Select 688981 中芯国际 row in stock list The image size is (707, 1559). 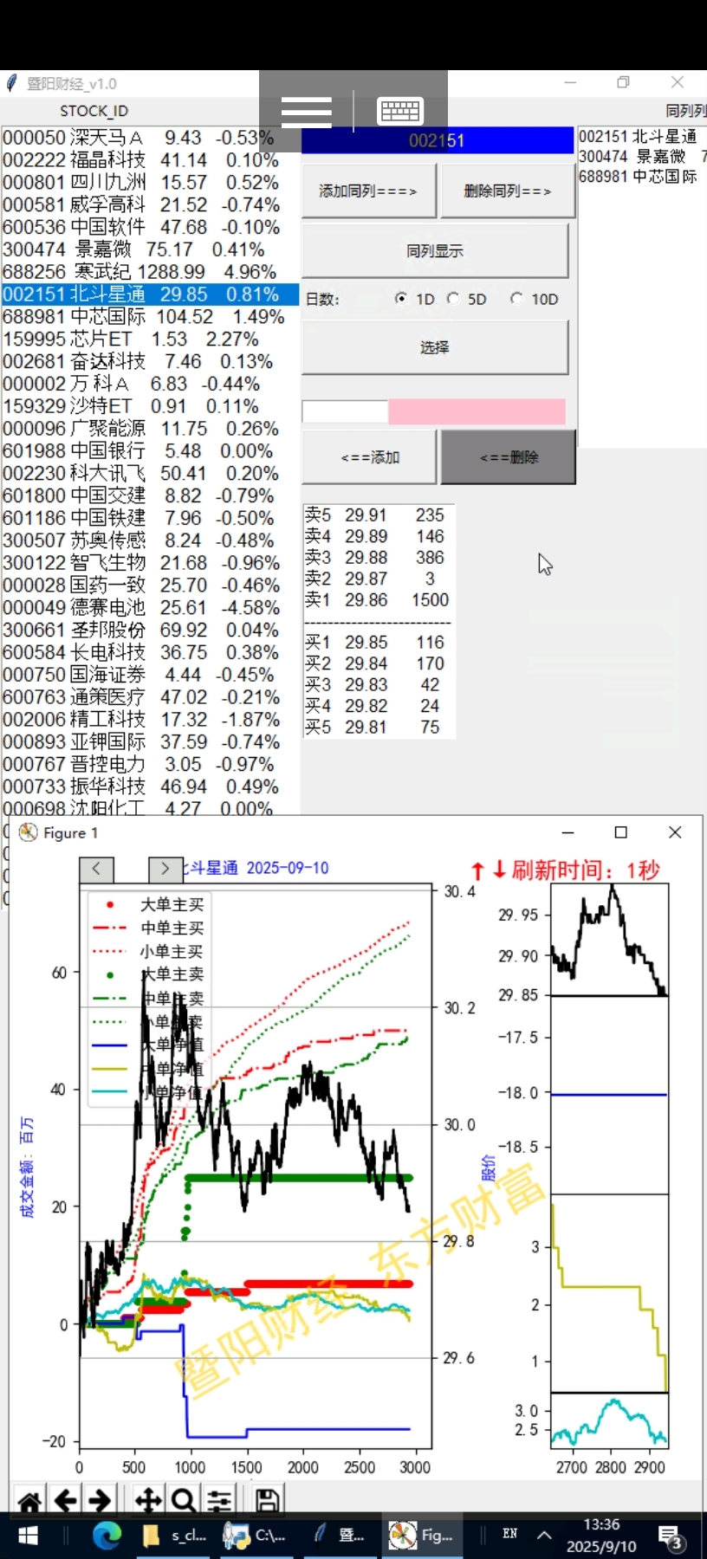point(150,317)
